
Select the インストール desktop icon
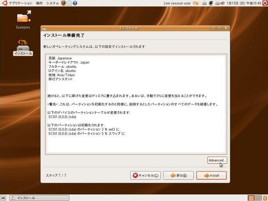pyautogui.click(x=23, y=47)
